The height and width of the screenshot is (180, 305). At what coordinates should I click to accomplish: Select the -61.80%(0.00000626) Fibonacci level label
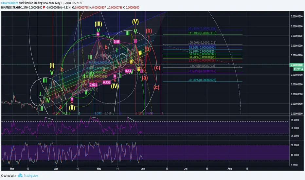point(202,80)
